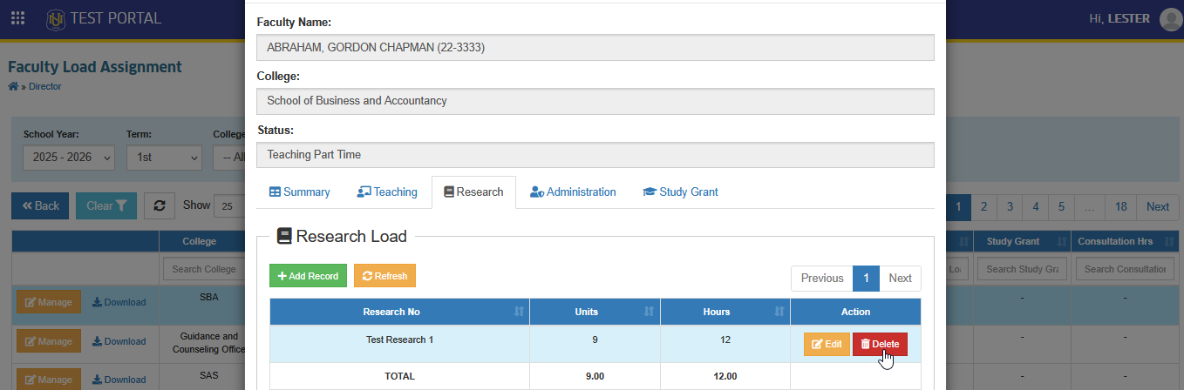Viewport: 1184px width, 390px height.
Task: Click the background page refresh icon button
Action: point(160,205)
